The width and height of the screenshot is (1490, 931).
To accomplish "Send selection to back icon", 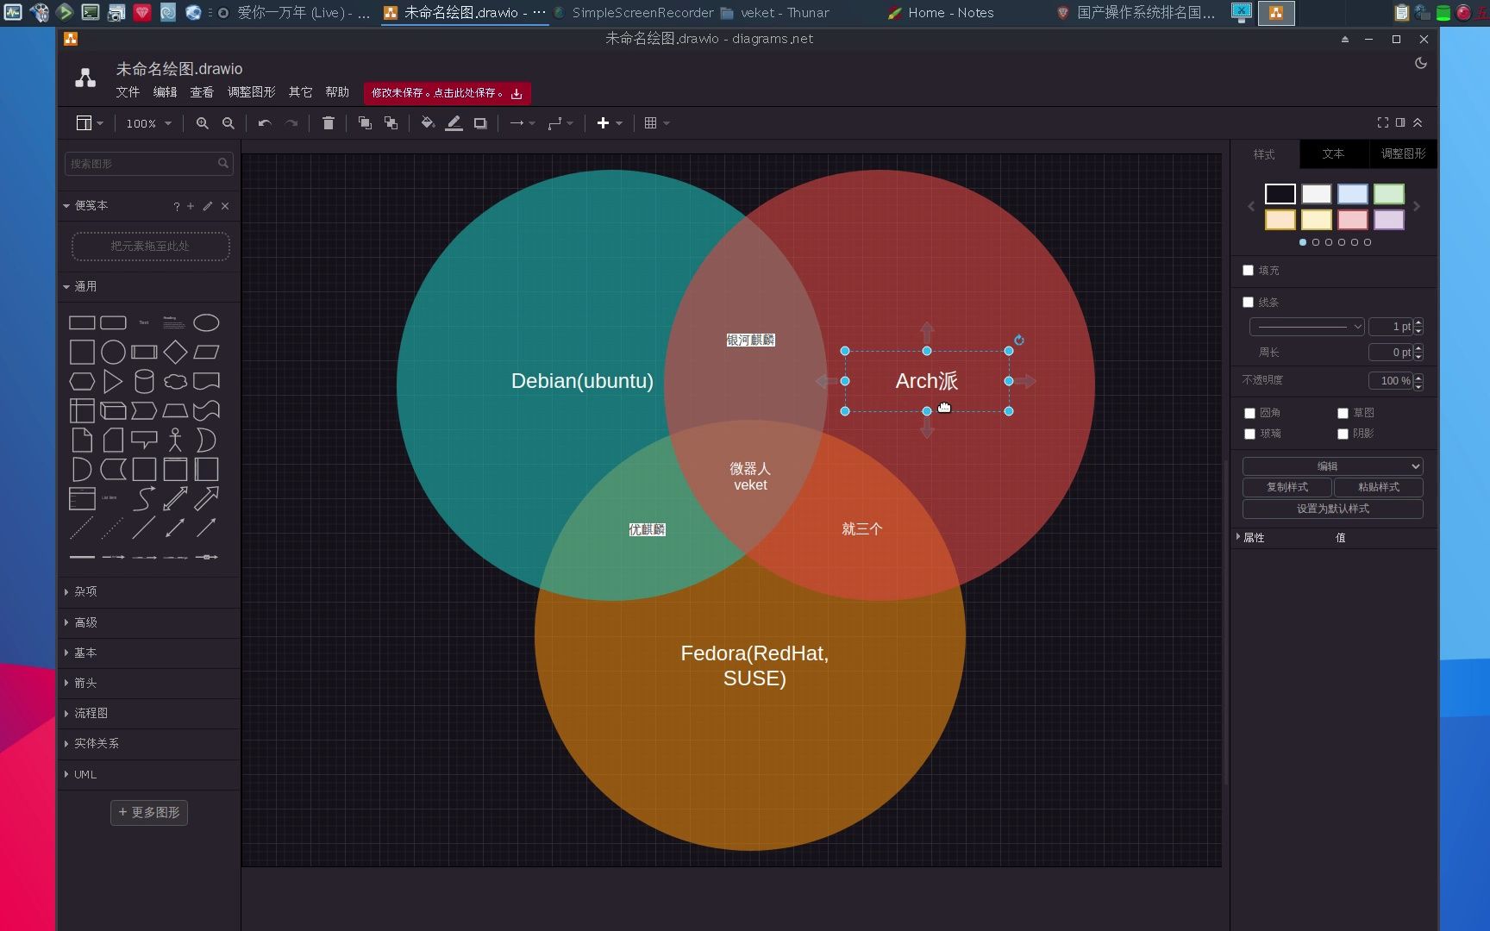I will point(391,123).
